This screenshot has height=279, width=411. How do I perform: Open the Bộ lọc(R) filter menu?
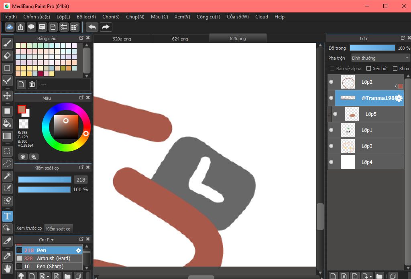pyautogui.click(x=86, y=17)
